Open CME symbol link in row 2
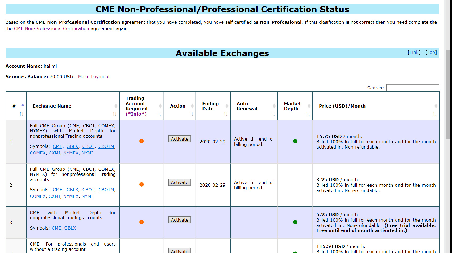452x253 pixels. [x=57, y=190]
